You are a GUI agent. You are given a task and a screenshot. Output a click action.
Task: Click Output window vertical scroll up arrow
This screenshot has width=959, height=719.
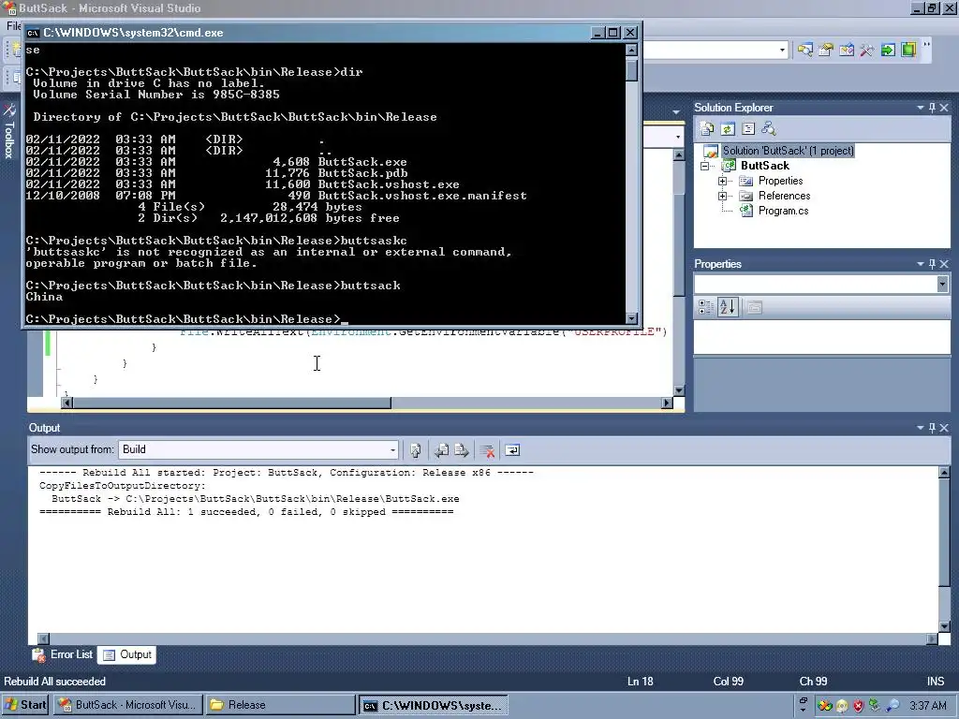point(944,473)
